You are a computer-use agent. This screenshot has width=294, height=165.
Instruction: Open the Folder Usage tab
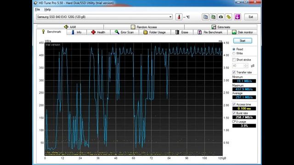tap(155, 32)
